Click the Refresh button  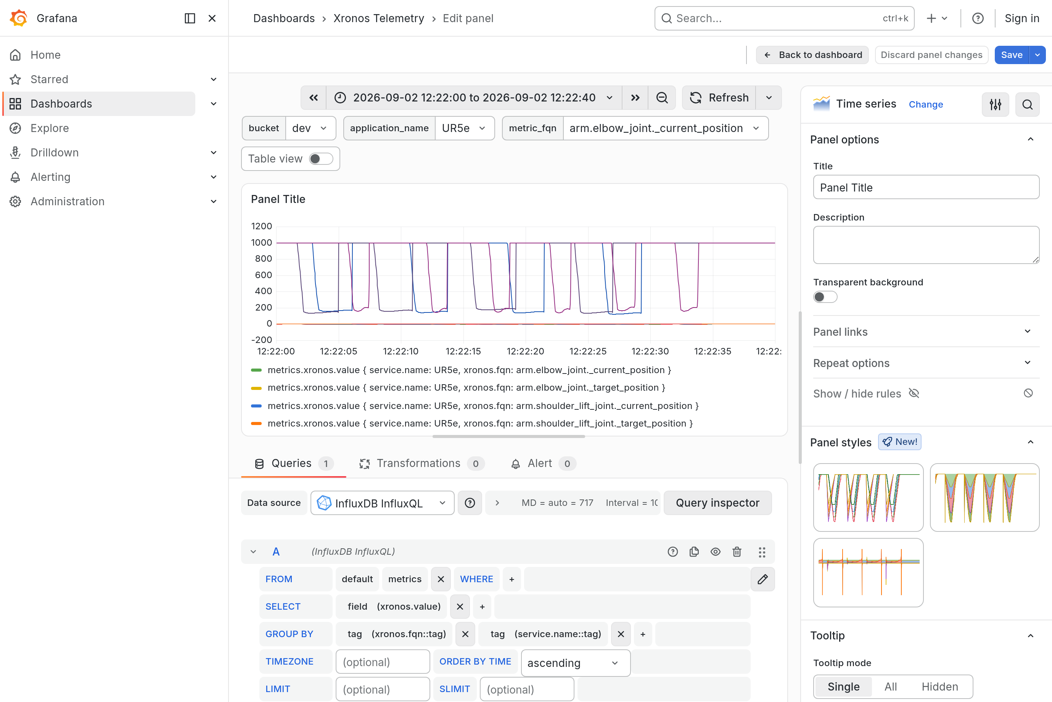tap(719, 98)
